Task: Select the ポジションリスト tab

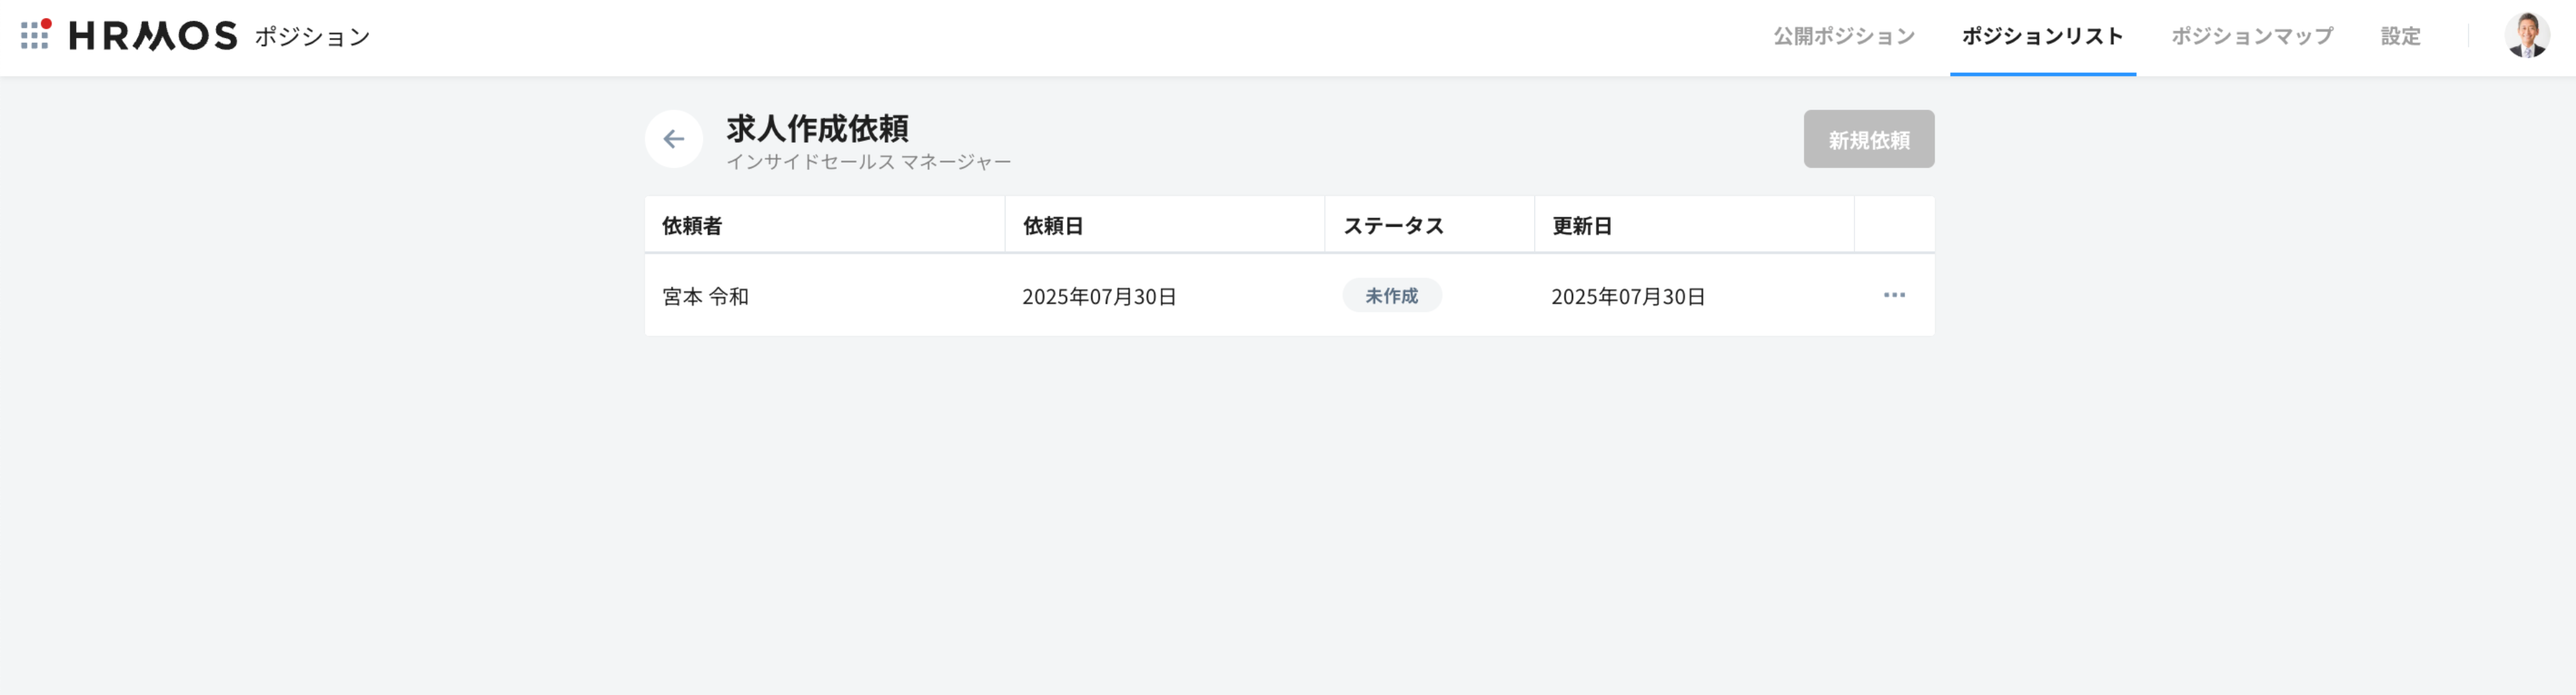Action: pyautogui.click(x=2041, y=36)
